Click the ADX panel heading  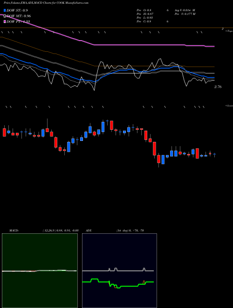(89, 231)
